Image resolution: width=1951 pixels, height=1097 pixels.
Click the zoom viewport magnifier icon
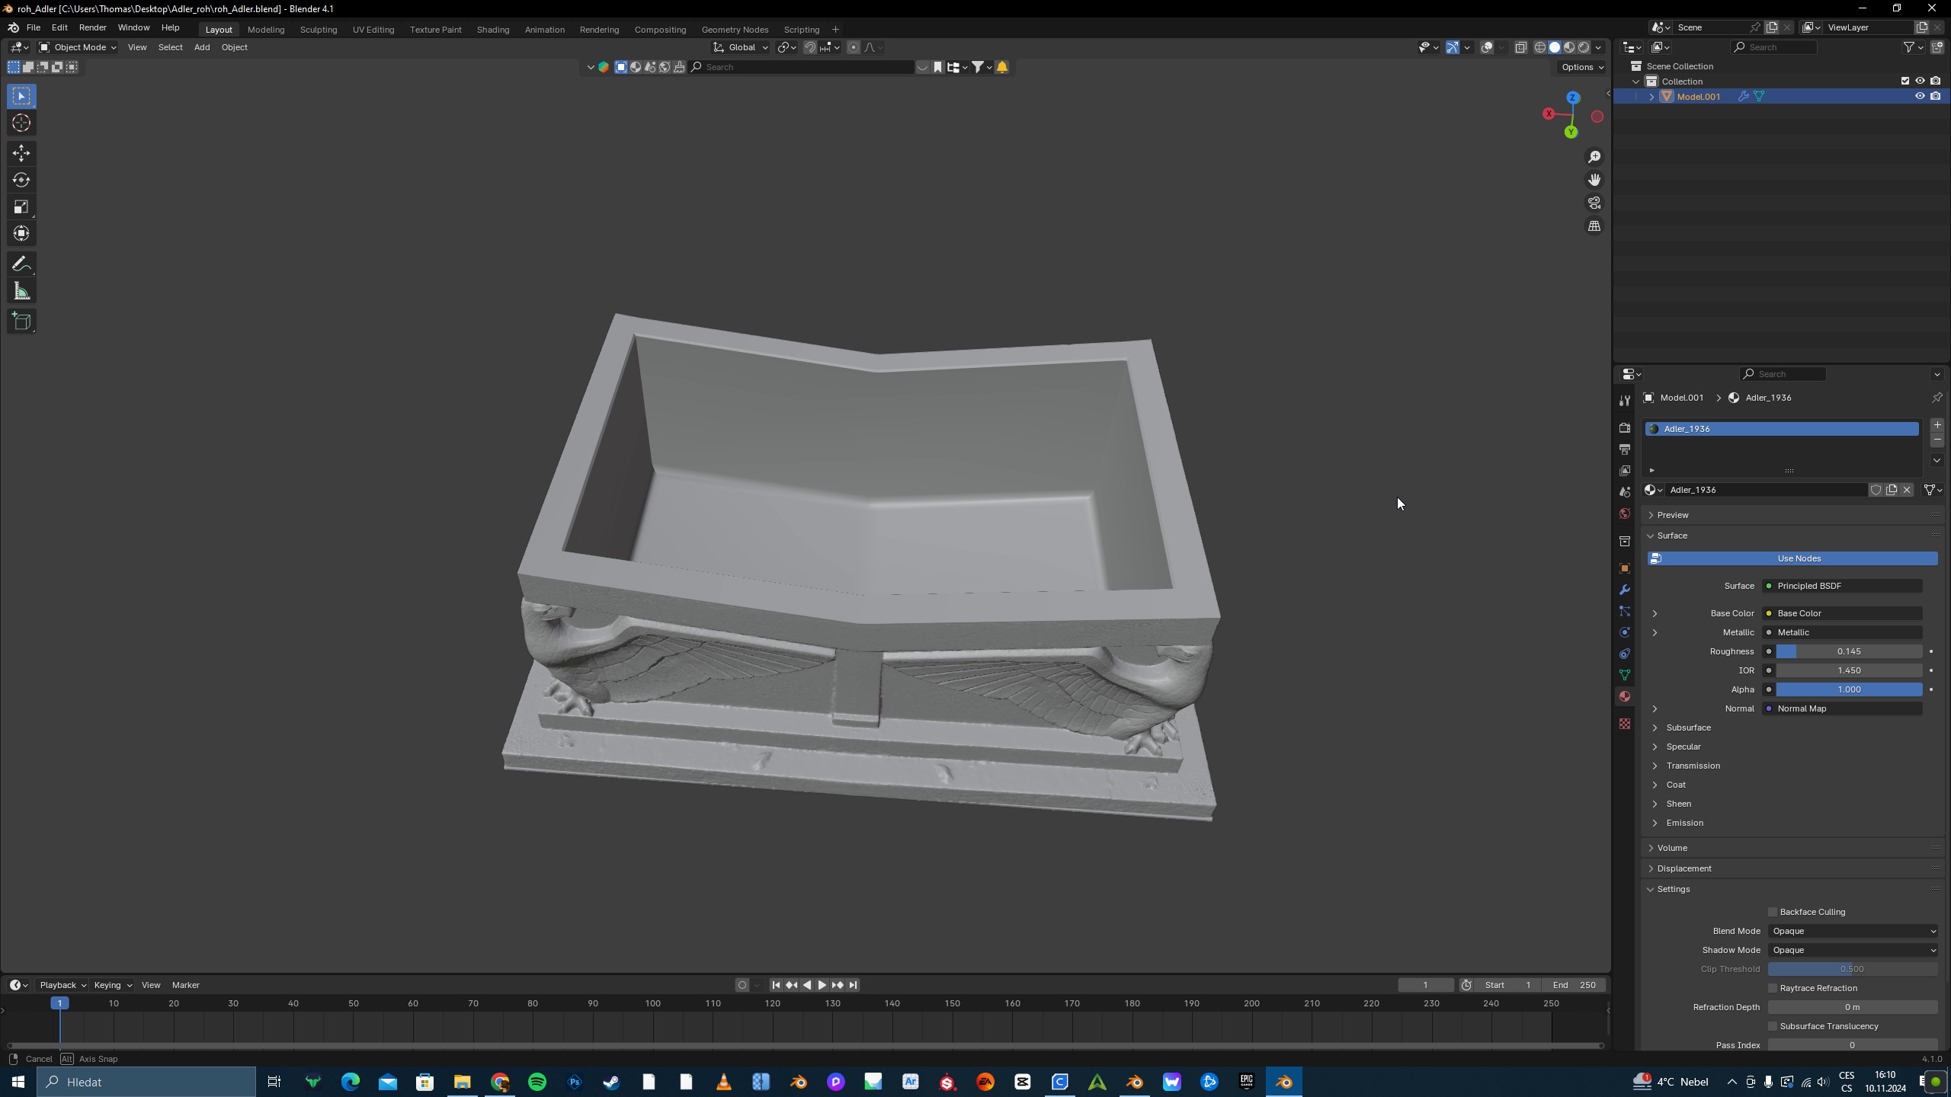[x=1594, y=157]
